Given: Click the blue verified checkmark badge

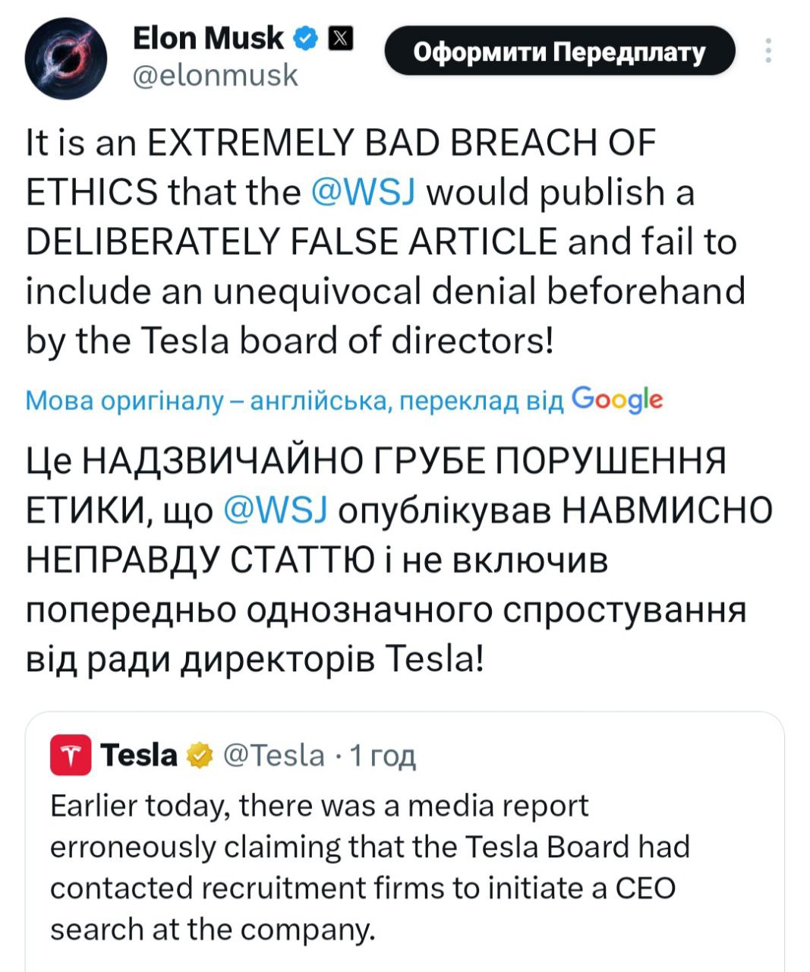Looking at the screenshot, I should [x=306, y=39].
